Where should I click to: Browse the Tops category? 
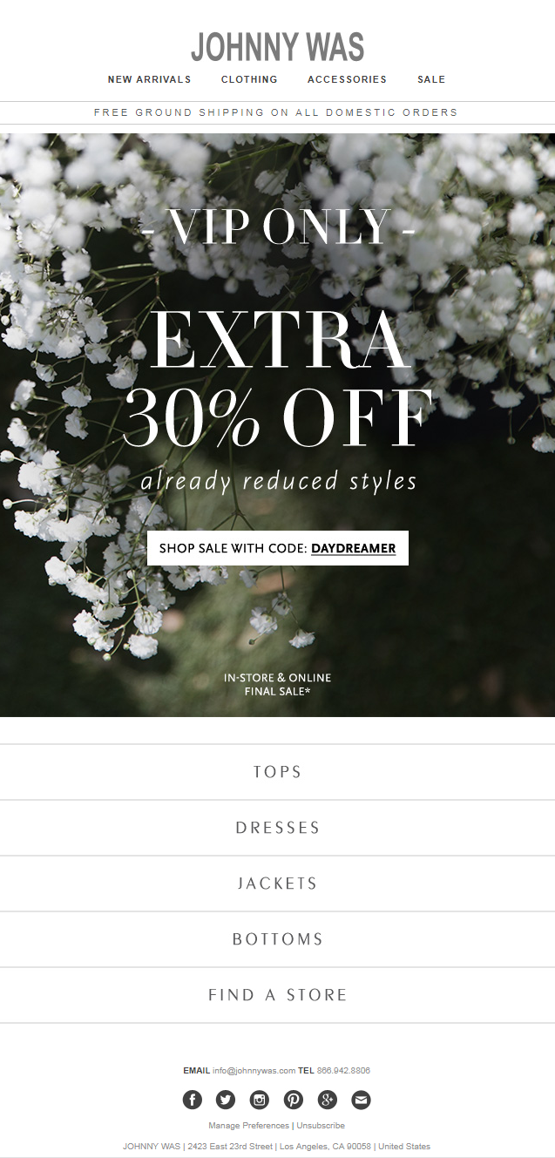(277, 772)
